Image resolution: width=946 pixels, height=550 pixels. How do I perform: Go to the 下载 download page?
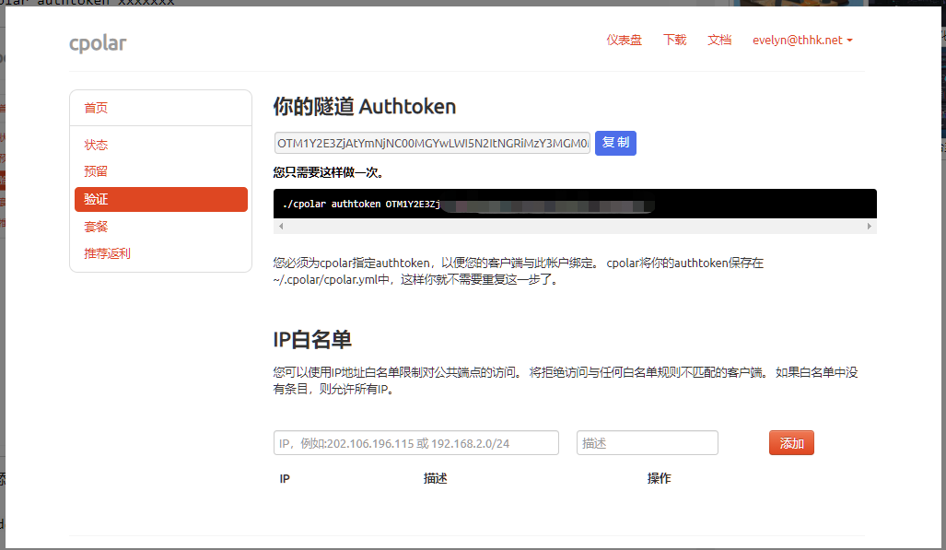pyautogui.click(x=674, y=41)
